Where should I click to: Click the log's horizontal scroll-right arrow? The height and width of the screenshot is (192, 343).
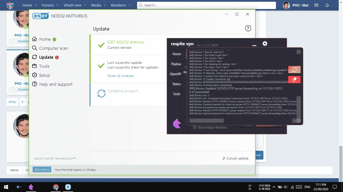[294, 121]
